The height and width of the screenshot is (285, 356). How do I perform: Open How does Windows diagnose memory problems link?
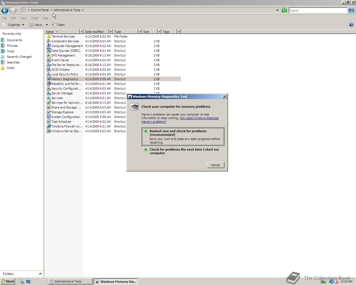[180, 120]
